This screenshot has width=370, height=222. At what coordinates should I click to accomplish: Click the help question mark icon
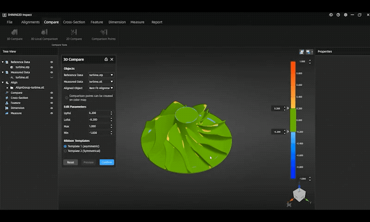point(338,15)
